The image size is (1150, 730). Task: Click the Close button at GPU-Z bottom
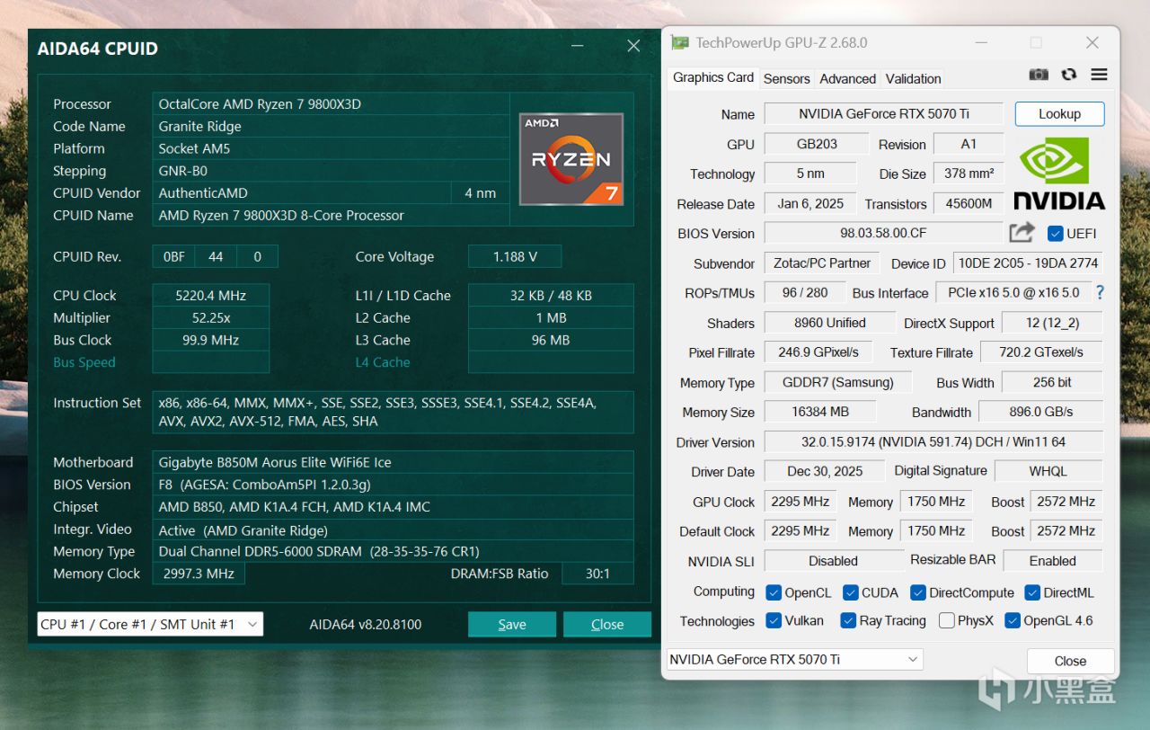point(1070,661)
